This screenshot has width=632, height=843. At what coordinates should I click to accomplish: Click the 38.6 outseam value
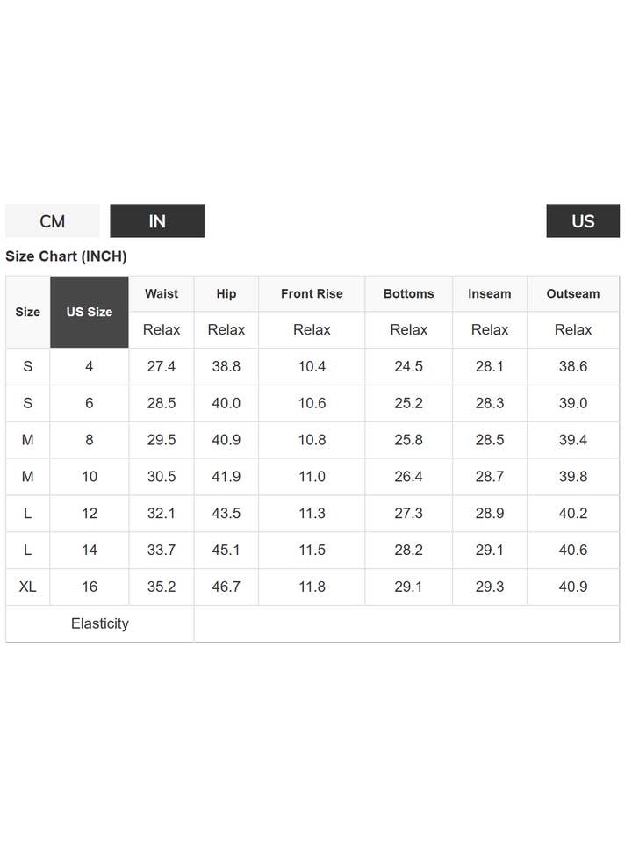(573, 366)
